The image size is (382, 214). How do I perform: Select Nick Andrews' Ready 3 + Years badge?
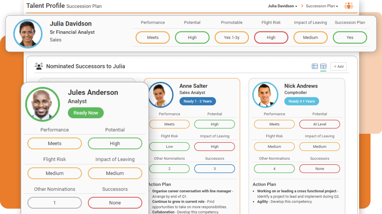click(302, 101)
